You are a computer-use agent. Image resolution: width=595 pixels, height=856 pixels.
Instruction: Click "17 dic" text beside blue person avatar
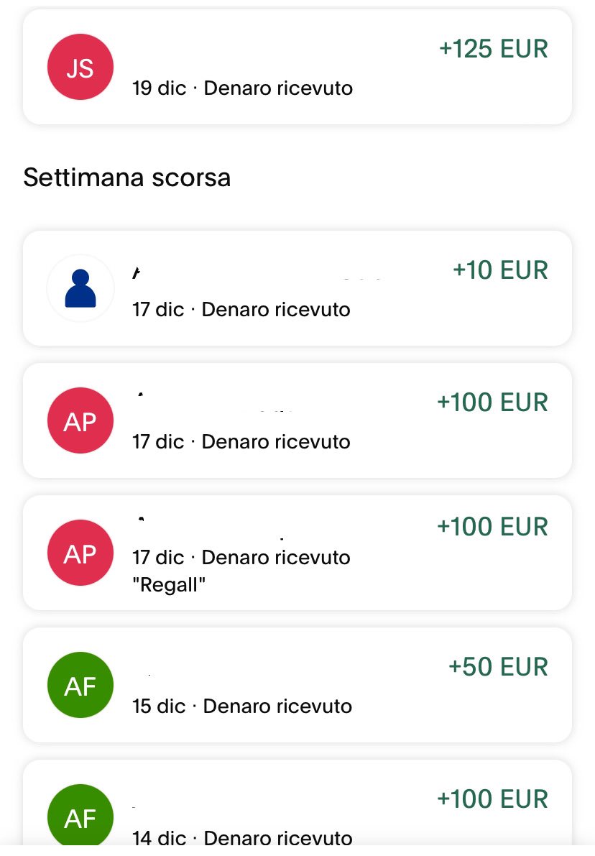point(158,310)
